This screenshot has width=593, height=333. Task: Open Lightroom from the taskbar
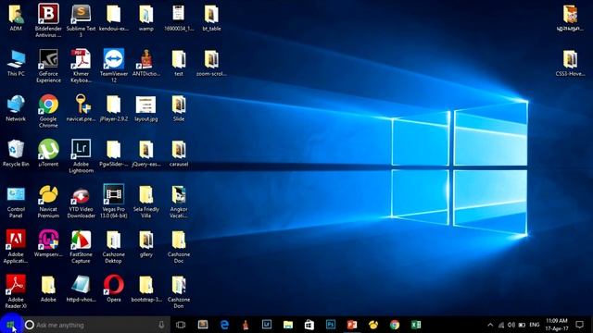267,325
